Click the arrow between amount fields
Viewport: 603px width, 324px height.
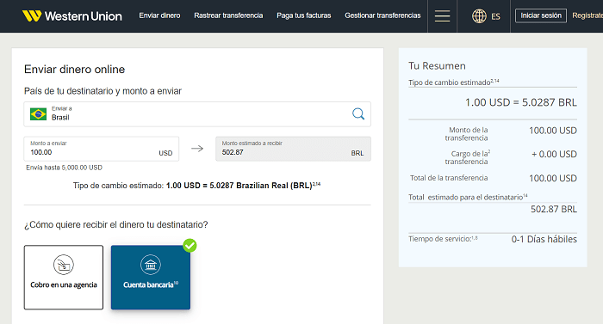(x=197, y=148)
